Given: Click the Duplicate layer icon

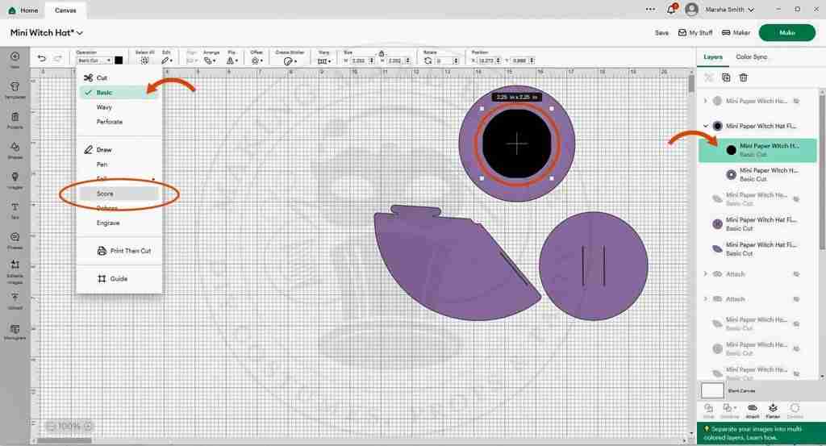Looking at the screenshot, I should [726, 77].
